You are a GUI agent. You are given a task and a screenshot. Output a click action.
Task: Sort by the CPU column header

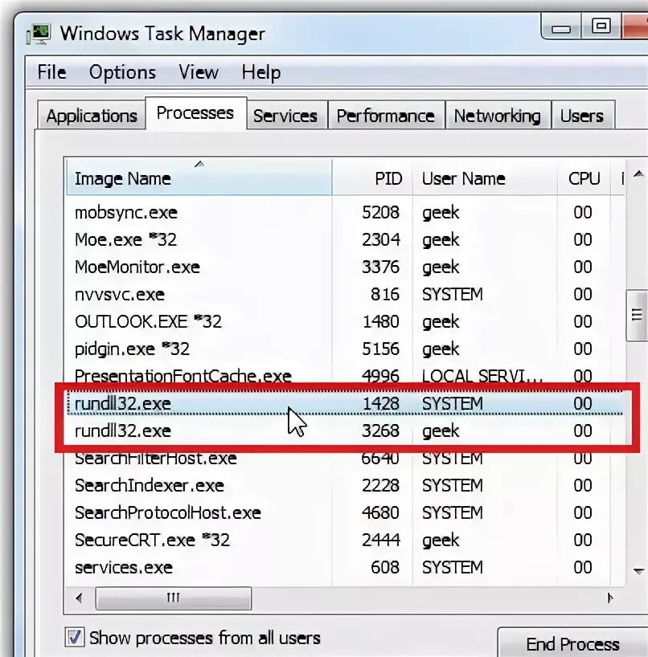[584, 178]
